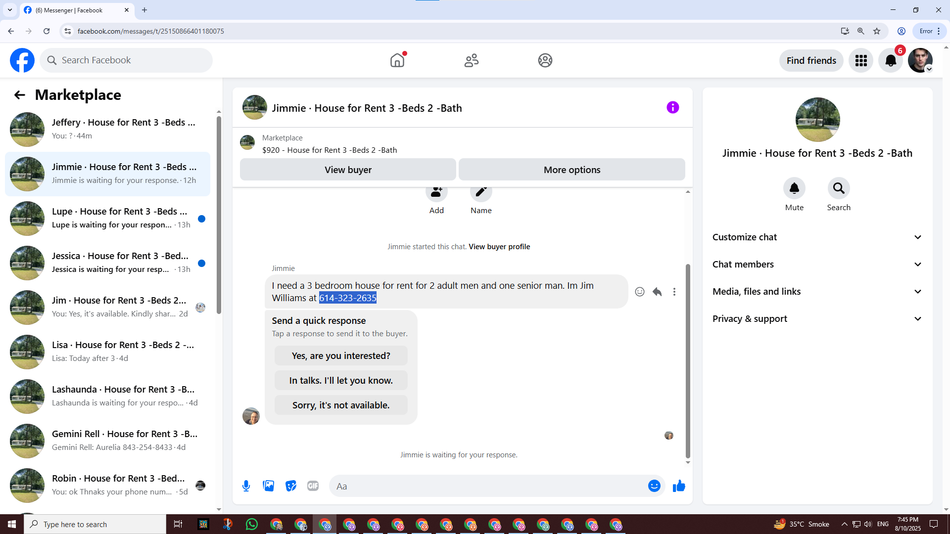Expand the Customize chat section

(x=817, y=237)
